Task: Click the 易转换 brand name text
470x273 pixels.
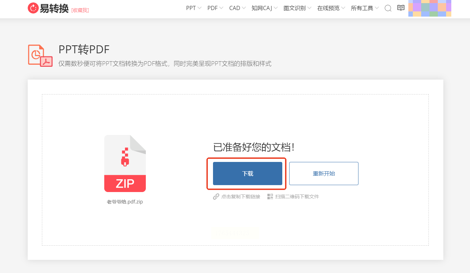Action: point(54,8)
